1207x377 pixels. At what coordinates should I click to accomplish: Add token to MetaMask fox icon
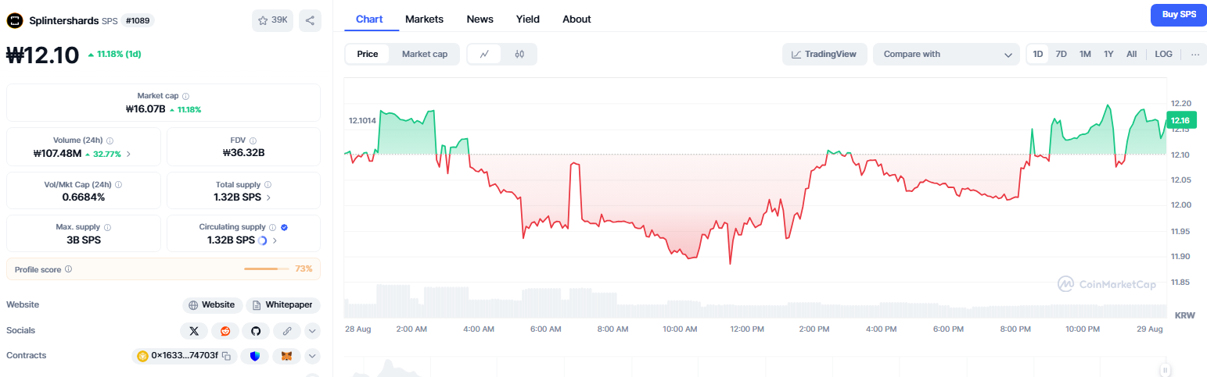[x=286, y=356]
